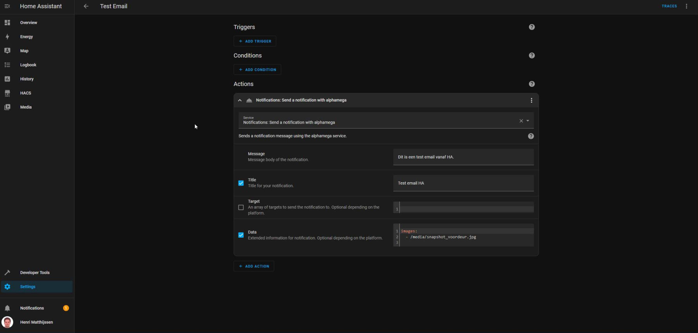Open the help icon next to Actions
698x333 pixels.
532,84
